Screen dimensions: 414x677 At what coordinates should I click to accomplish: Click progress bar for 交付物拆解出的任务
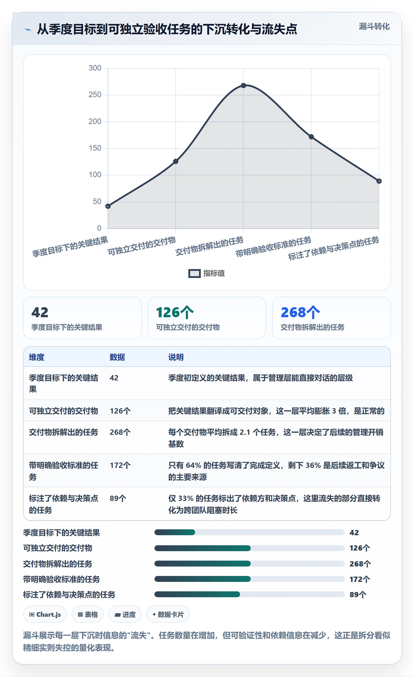249,564
